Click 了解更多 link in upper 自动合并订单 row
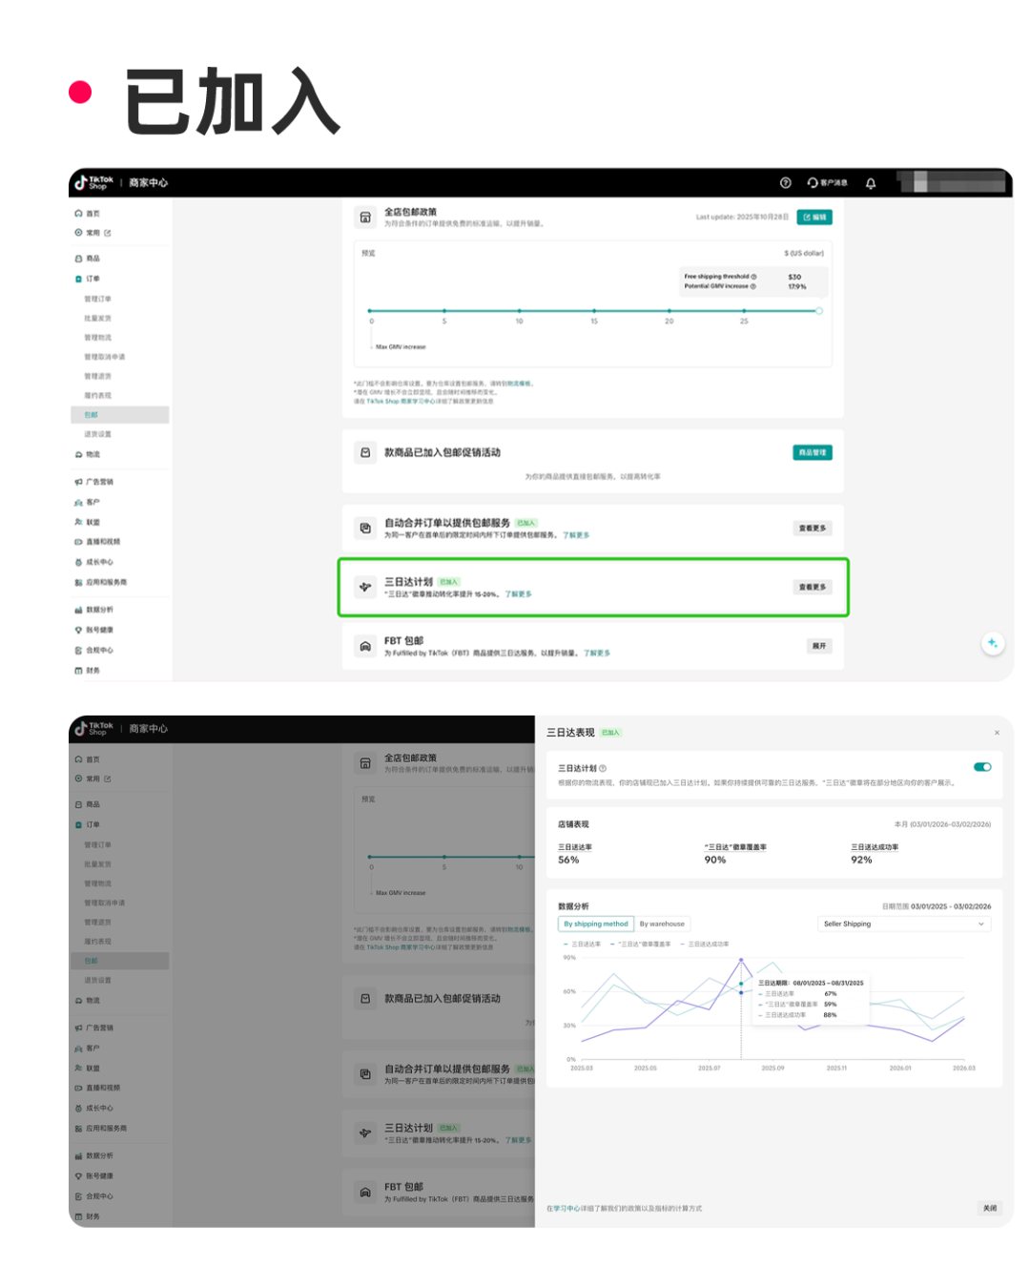This screenshot has width=1030, height=1288. 575,535
